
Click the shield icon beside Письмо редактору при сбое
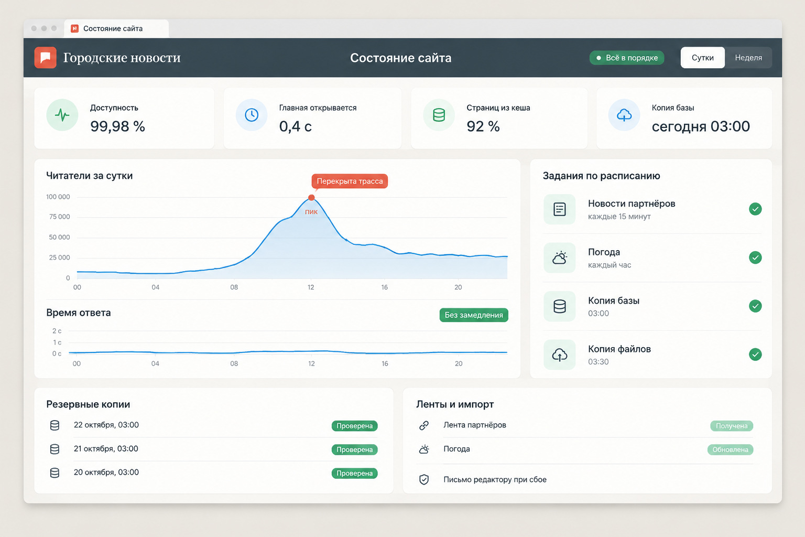(x=424, y=479)
